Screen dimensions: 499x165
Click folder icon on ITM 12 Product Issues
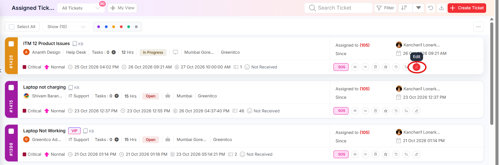coord(365,67)
